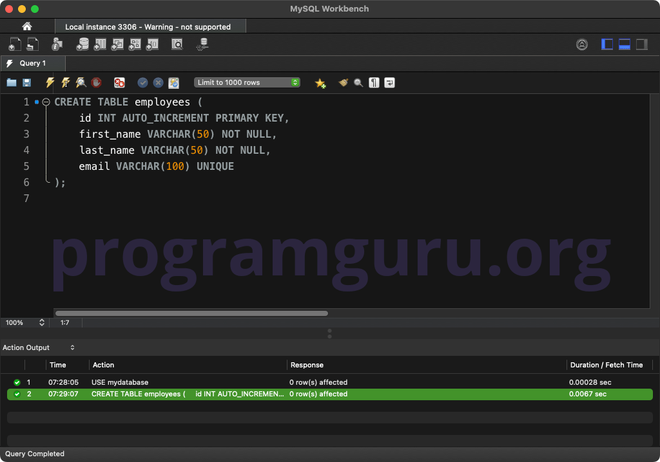The width and height of the screenshot is (660, 462).
Task: Create a new view icon
Action: pyautogui.click(x=117, y=44)
